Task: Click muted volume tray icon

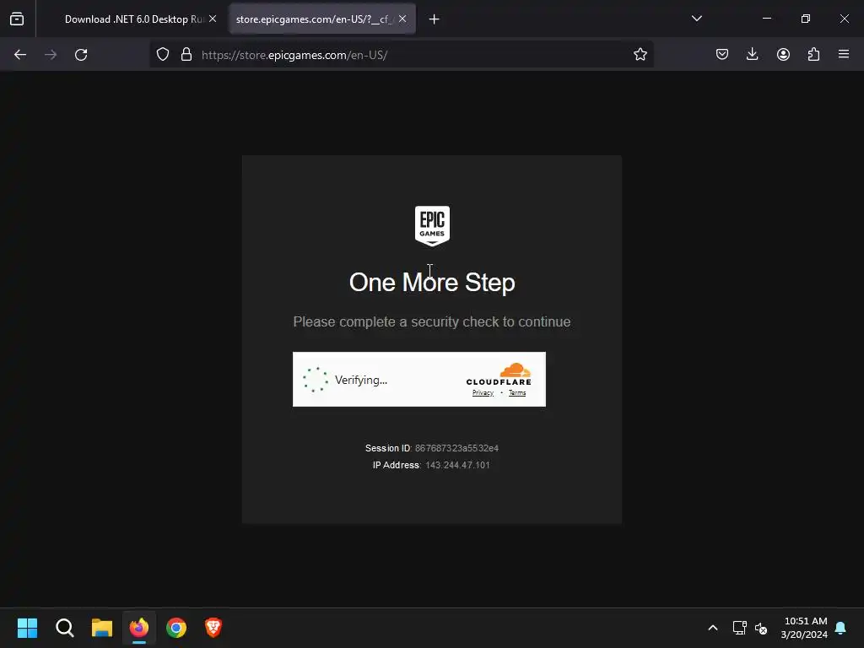Action: (x=761, y=628)
